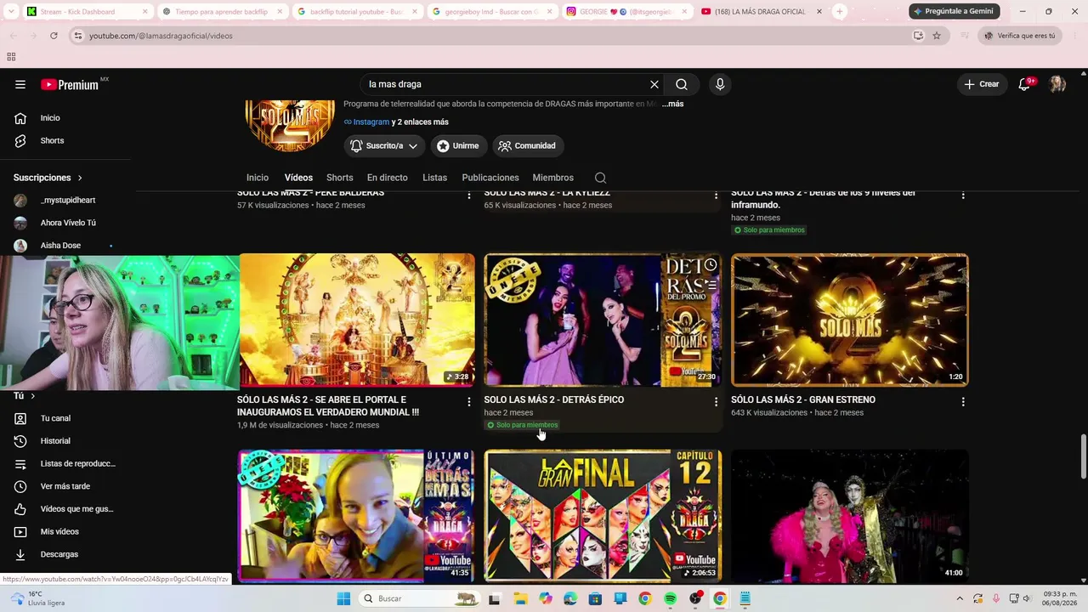The width and height of the screenshot is (1088, 612).
Task: Switch to the Inicio channel tab
Action: point(258,178)
